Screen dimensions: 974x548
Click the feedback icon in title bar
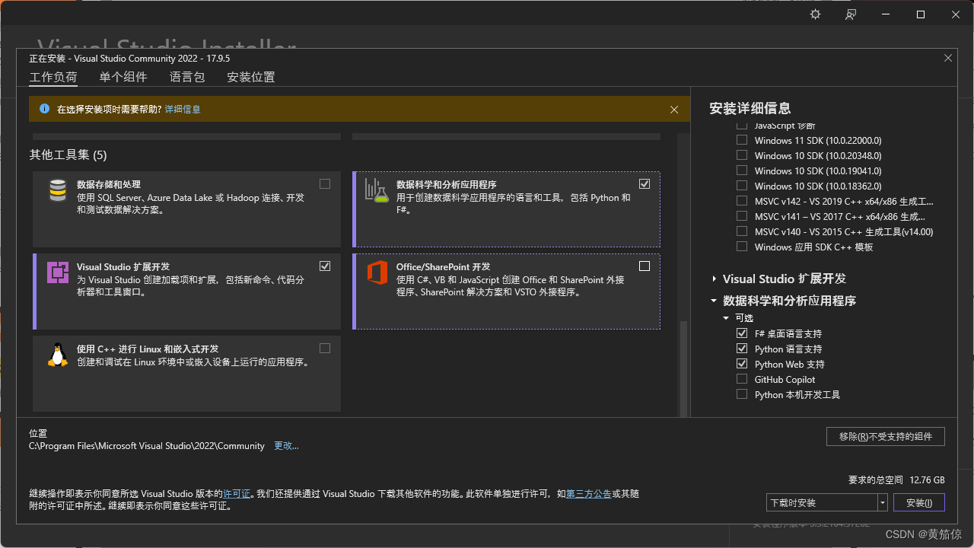[x=851, y=14]
